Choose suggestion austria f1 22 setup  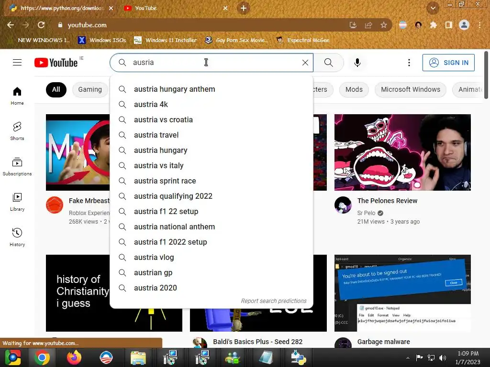(212, 212)
